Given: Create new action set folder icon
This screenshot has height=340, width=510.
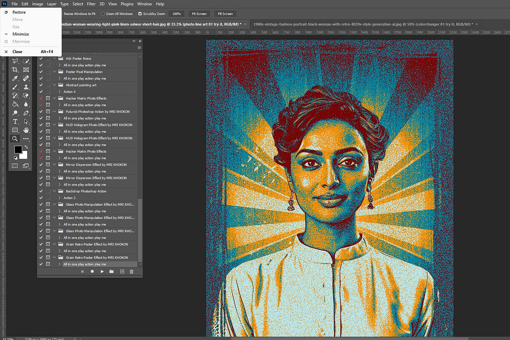Looking at the screenshot, I should 112,271.
